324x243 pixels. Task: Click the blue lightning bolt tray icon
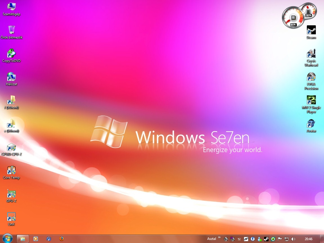point(253,239)
